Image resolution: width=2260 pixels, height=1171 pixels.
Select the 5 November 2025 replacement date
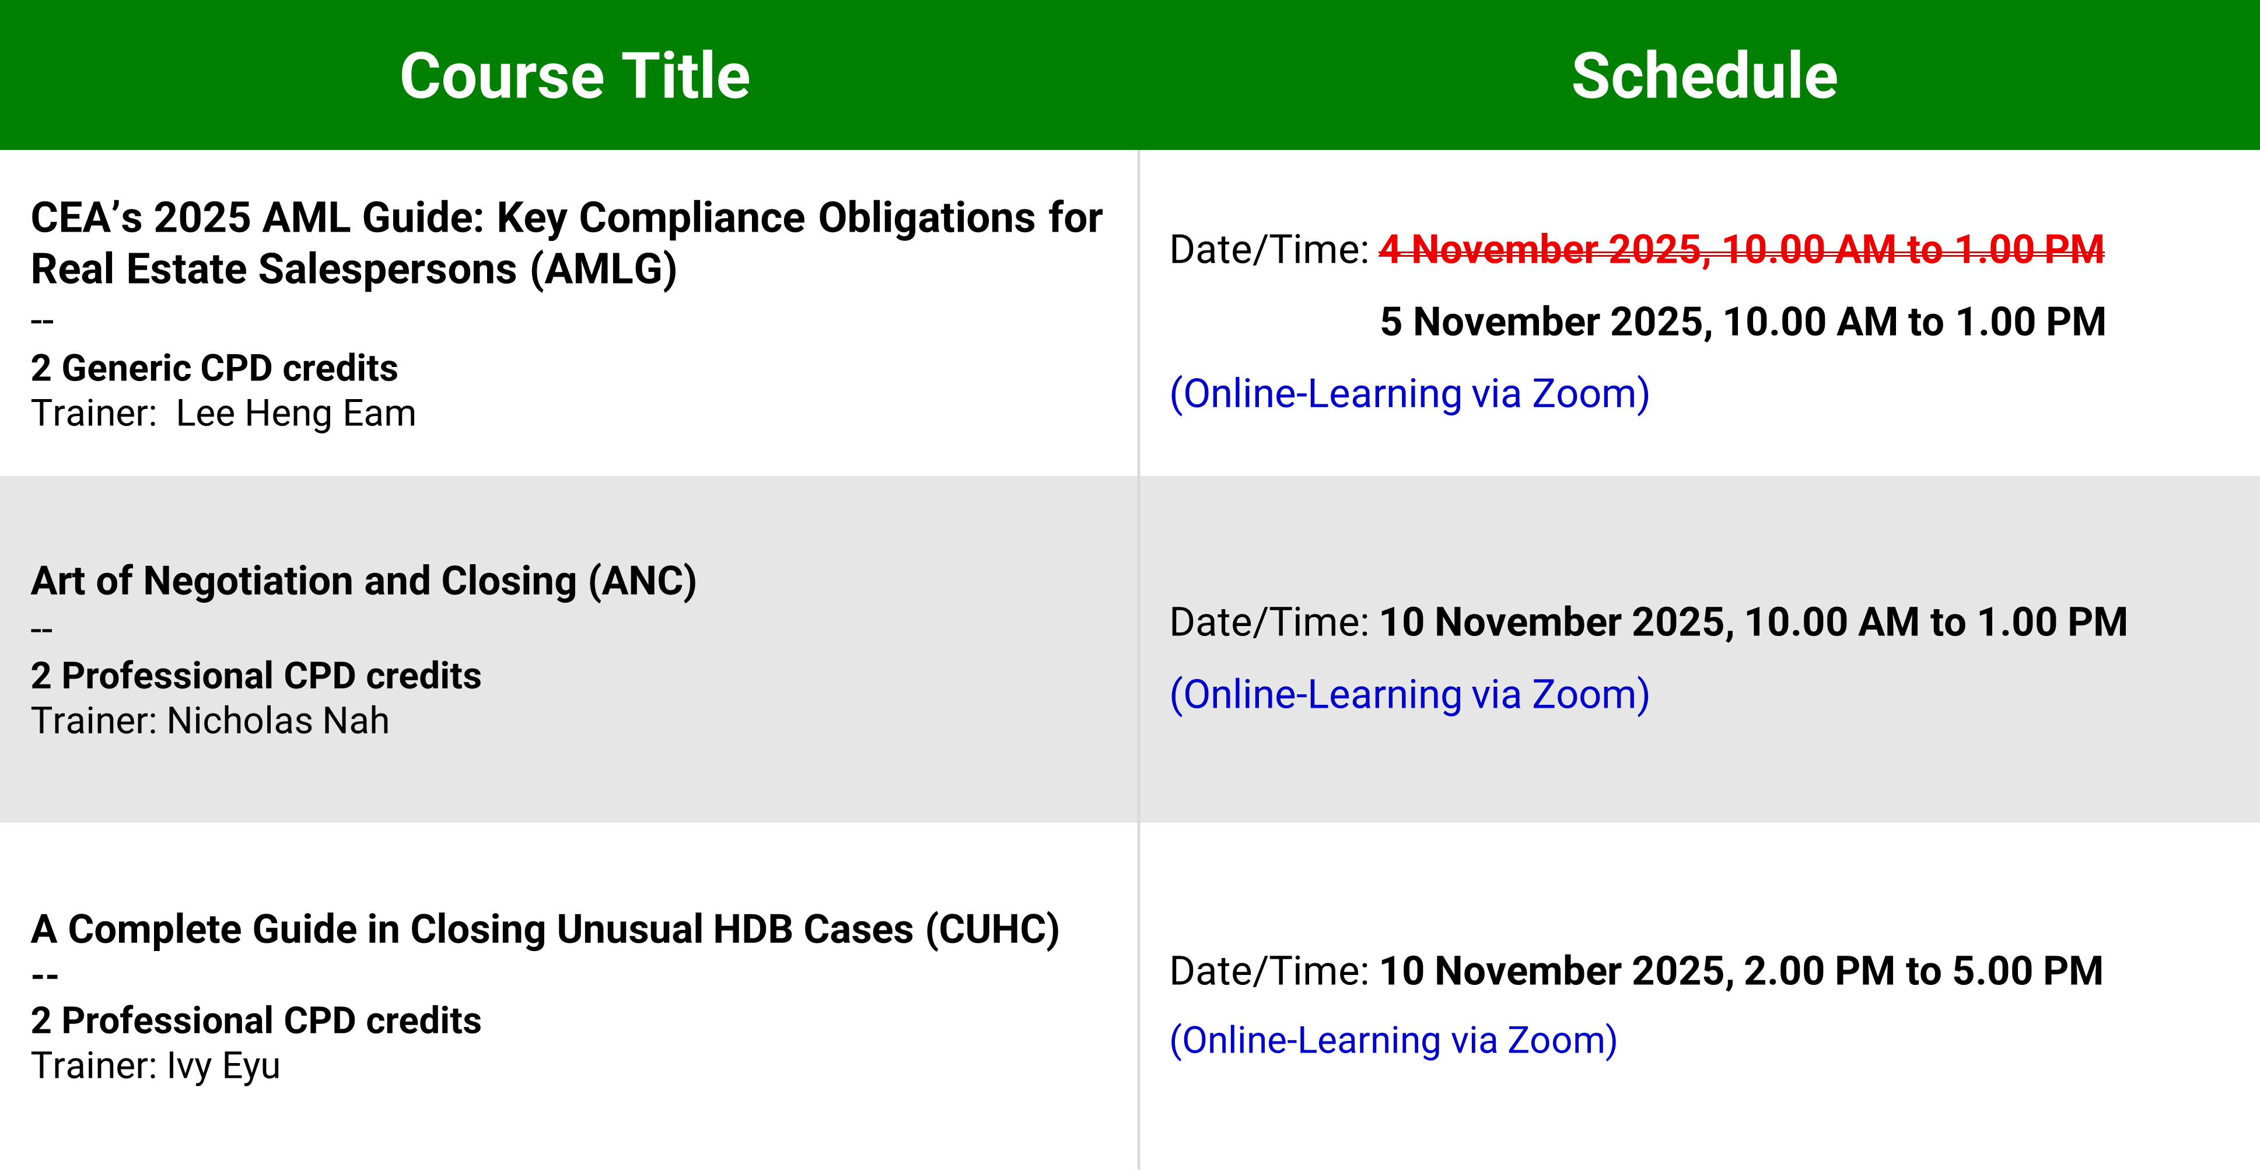1743,322
